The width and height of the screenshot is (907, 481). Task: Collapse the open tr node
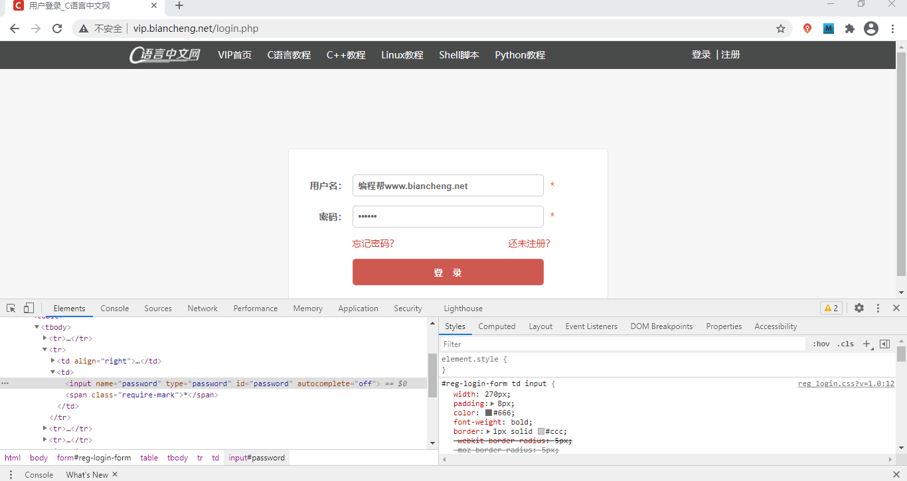click(45, 350)
